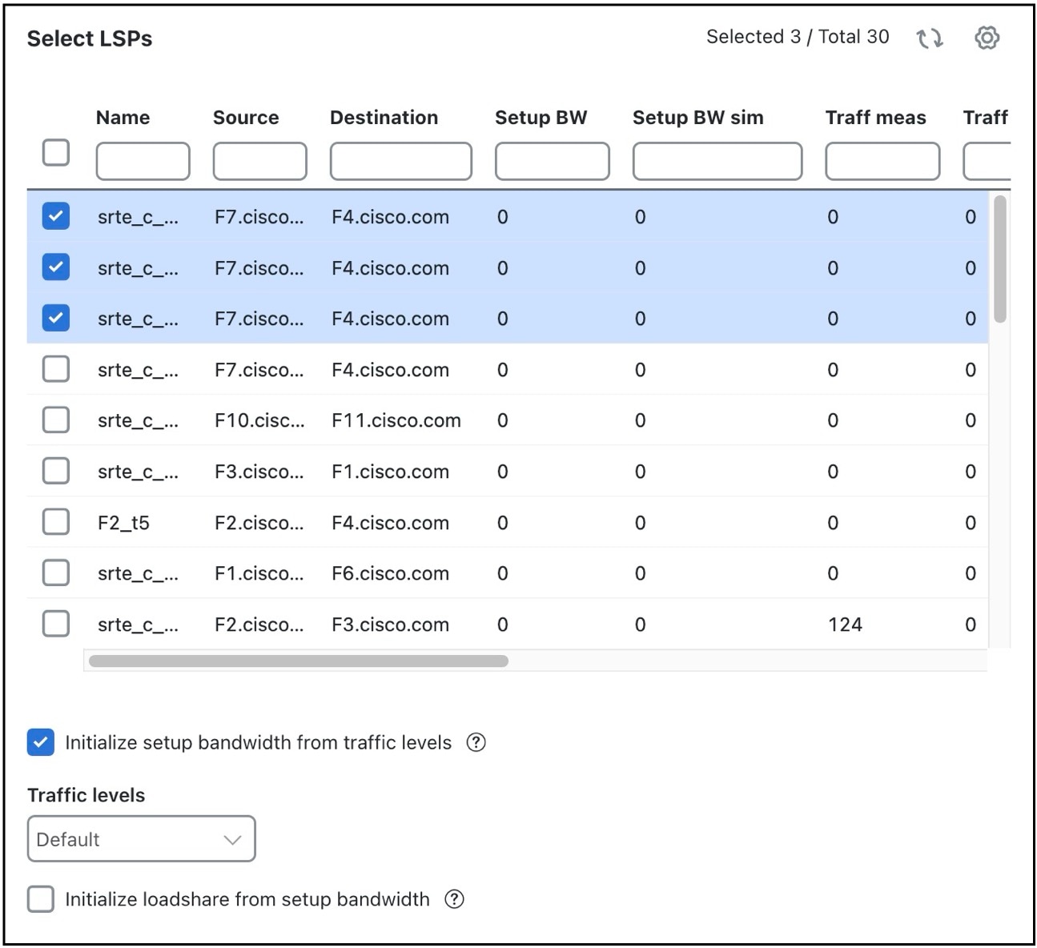Screen dimensions: 1037x948
Task: Open help icon for loadshare option
Action: [454, 899]
